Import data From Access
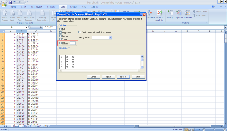 tap(5, 16)
